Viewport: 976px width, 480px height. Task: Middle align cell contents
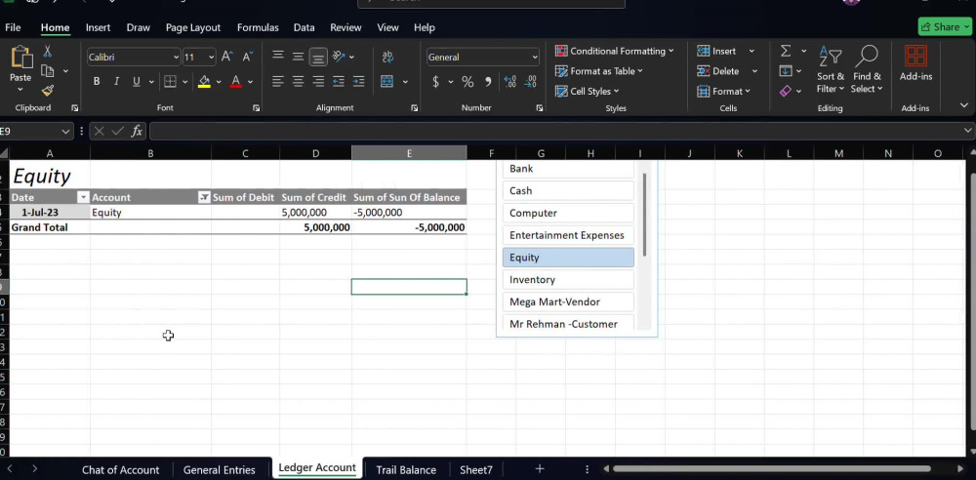[298, 57]
